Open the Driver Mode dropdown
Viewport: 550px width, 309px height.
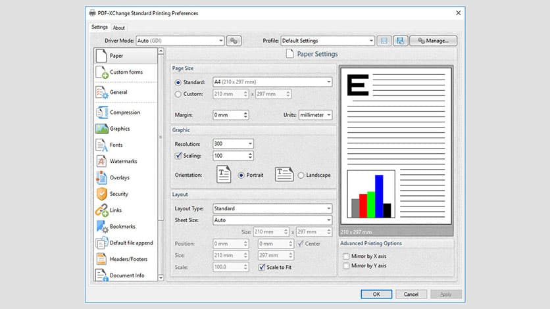click(x=180, y=41)
